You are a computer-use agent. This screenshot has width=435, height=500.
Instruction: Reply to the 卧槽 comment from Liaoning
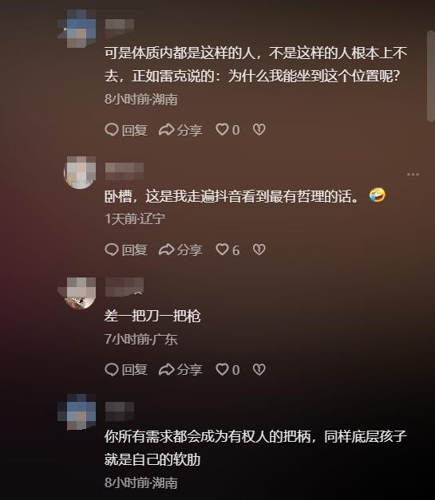coord(126,250)
